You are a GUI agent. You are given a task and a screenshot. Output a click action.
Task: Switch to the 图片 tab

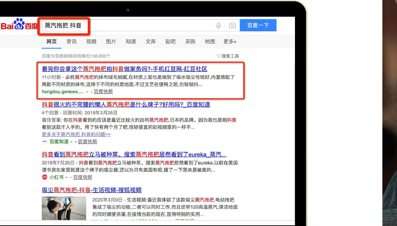click(111, 41)
